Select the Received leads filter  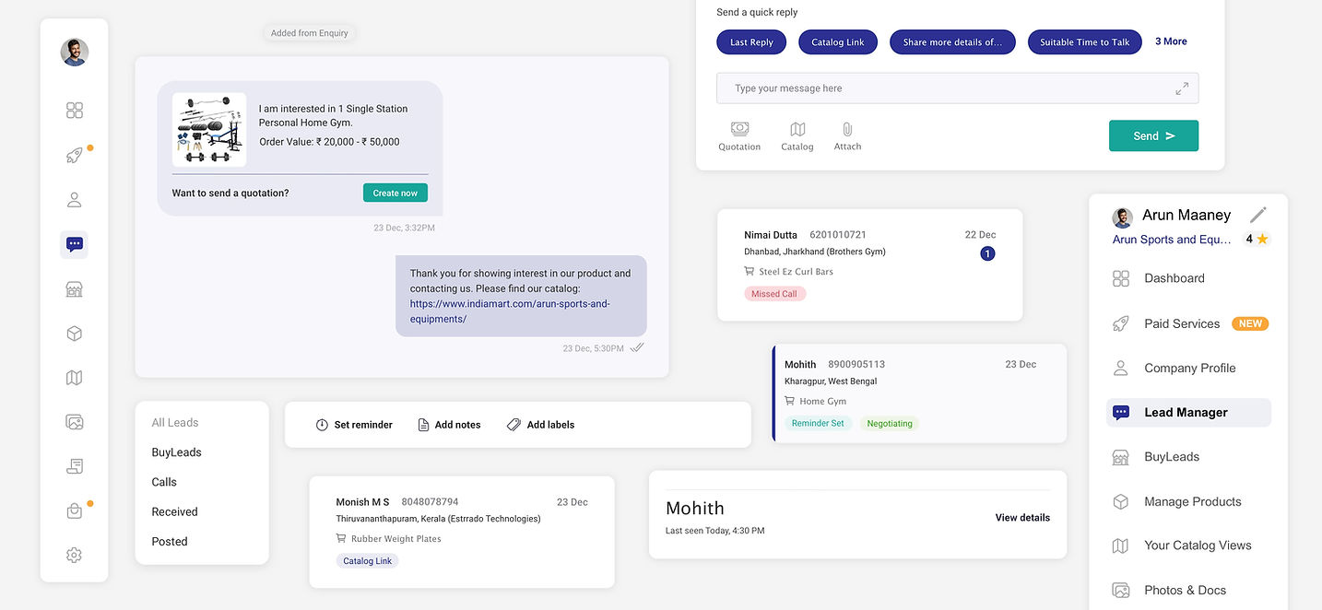point(174,511)
